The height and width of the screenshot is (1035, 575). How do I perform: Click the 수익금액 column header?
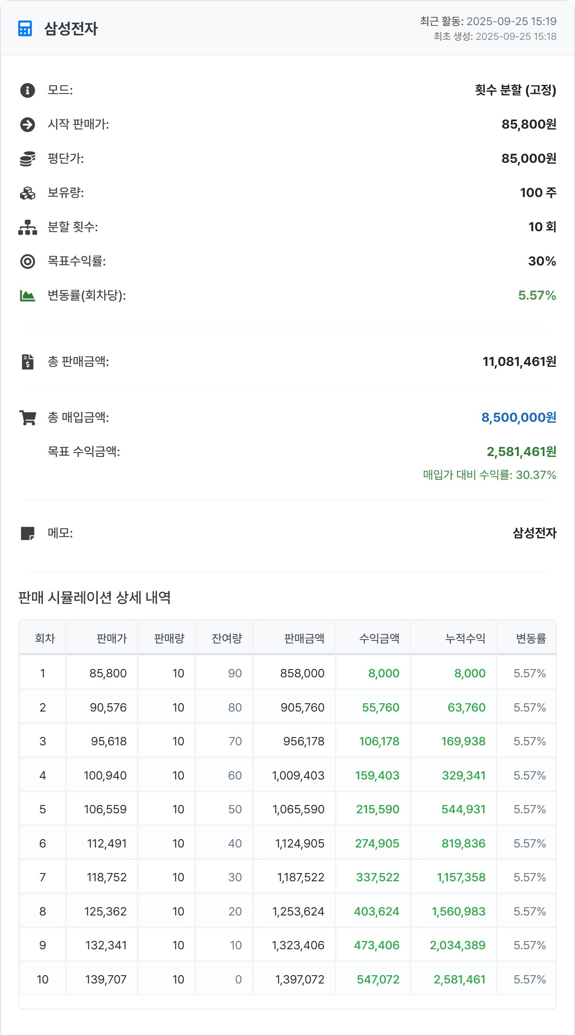[x=379, y=638]
